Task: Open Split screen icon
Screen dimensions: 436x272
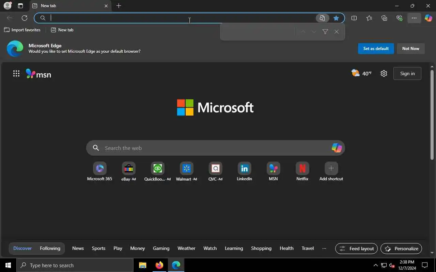Action: pyautogui.click(x=354, y=18)
